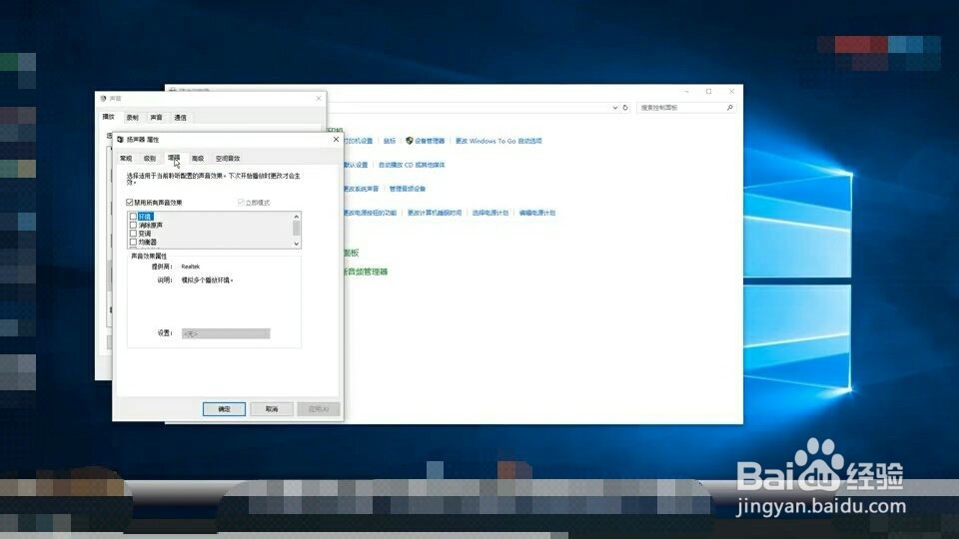Toggle the 立即模式 checkbox
The height and width of the screenshot is (539, 959).
(241, 203)
